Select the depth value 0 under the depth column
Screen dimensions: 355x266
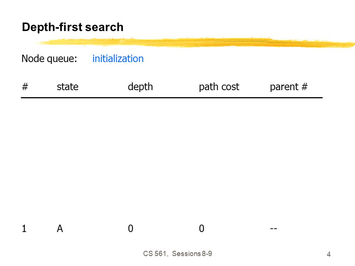click(x=131, y=228)
